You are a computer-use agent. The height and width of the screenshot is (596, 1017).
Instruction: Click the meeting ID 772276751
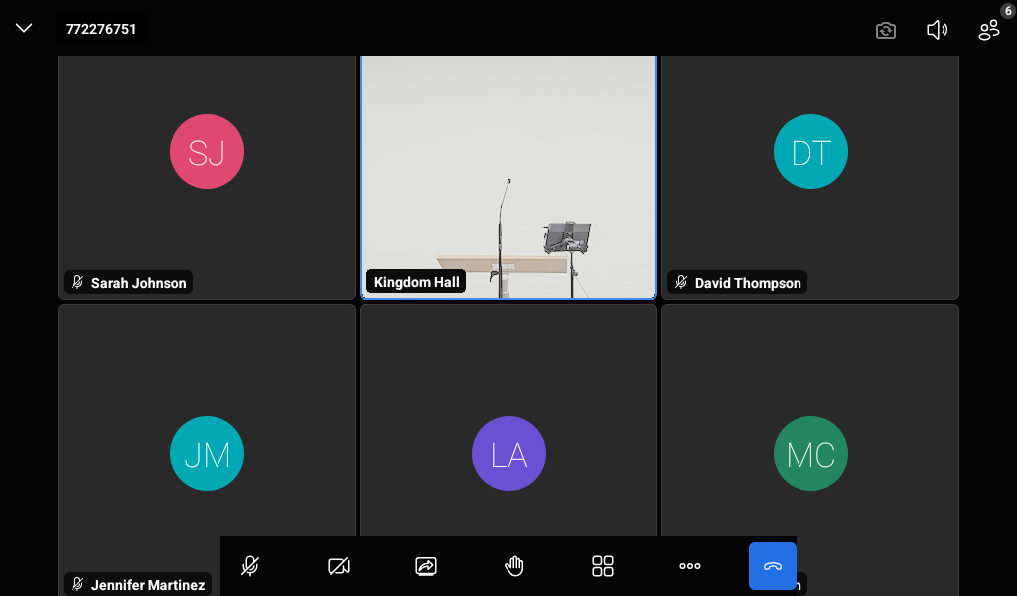(101, 29)
